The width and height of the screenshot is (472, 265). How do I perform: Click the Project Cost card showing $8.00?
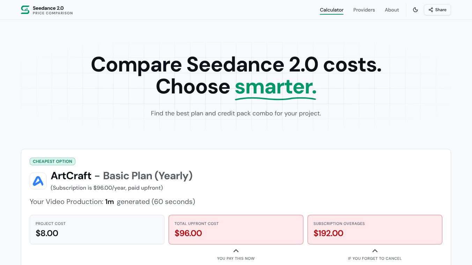97,229
